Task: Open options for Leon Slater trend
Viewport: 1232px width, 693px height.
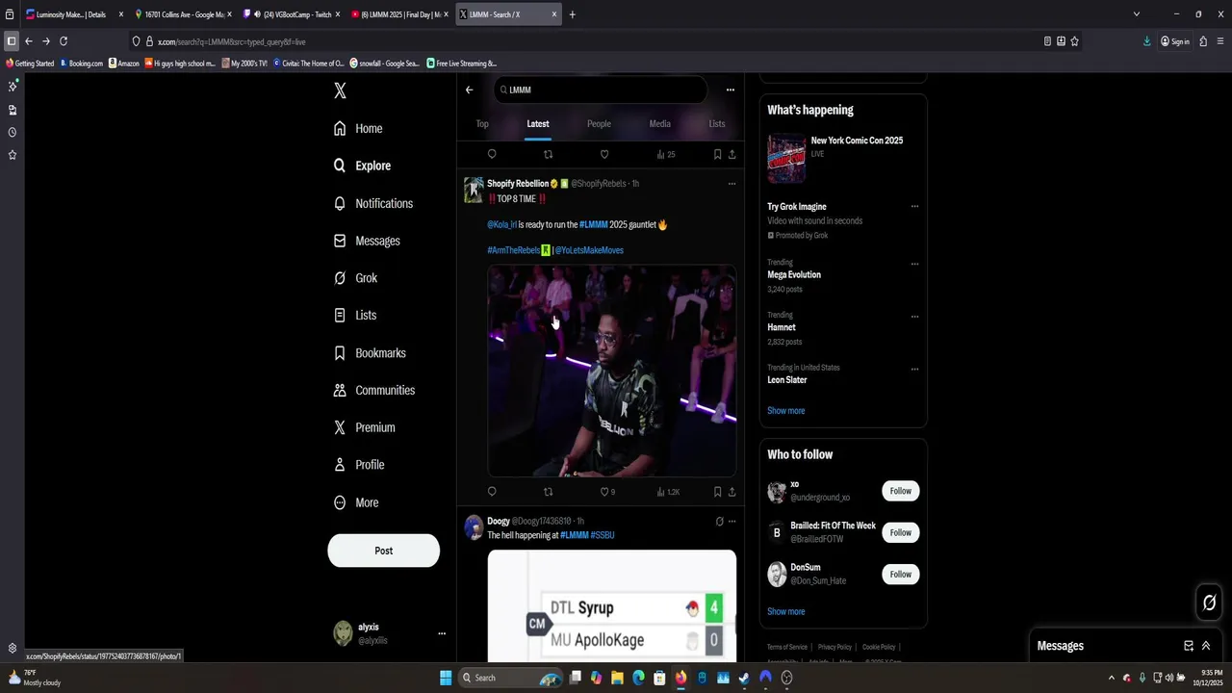Action: [x=914, y=369]
